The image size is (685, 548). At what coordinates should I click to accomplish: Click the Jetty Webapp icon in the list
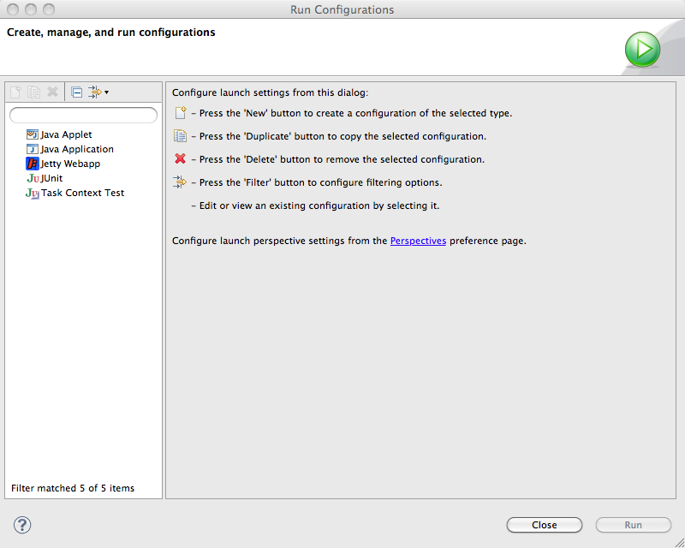click(x=33, y=164)
